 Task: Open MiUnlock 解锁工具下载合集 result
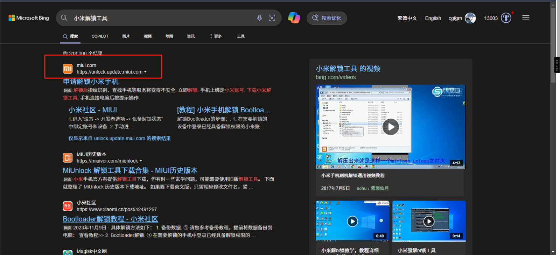130,171
